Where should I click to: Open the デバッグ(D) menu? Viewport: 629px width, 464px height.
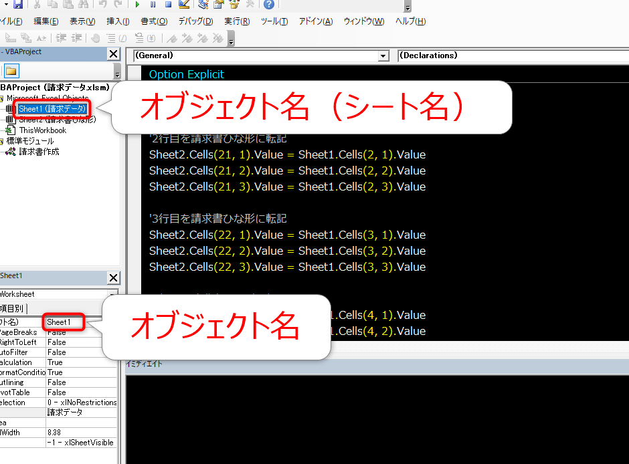click(x=196, y=21)
